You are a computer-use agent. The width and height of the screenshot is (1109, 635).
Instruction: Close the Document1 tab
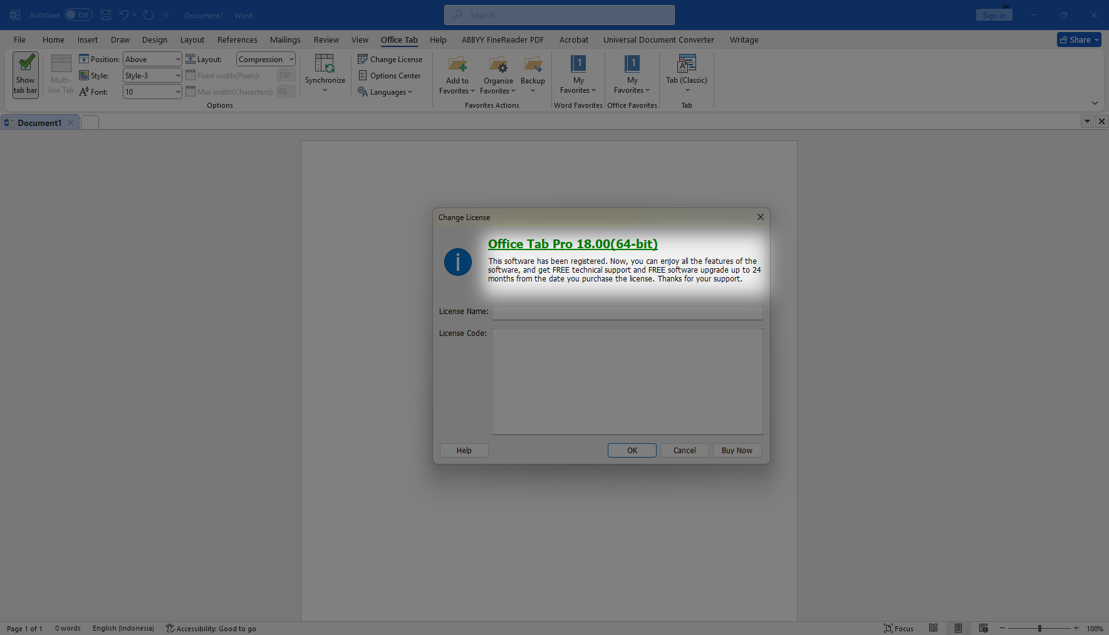pos(71,122)
